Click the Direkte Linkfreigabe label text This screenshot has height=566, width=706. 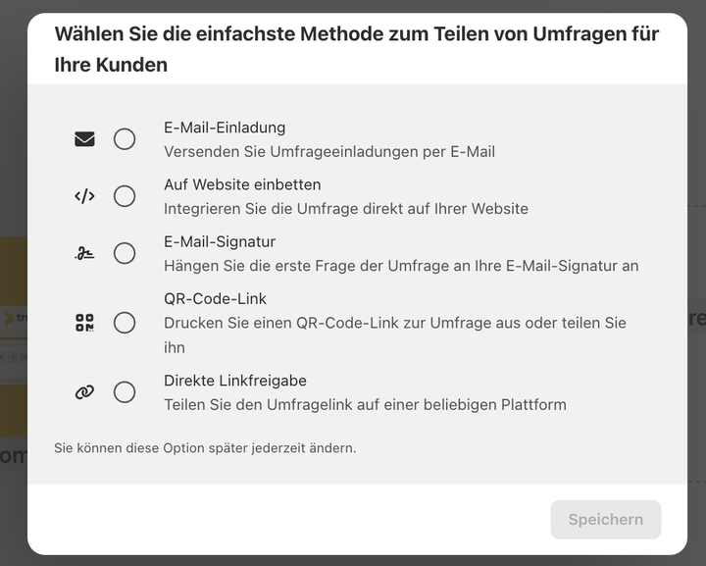tap(235, 381)
